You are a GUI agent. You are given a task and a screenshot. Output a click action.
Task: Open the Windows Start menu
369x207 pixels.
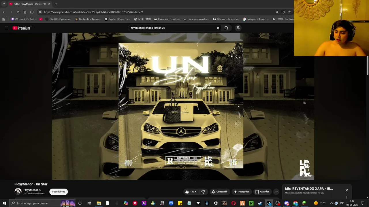(x=4, y=203)
